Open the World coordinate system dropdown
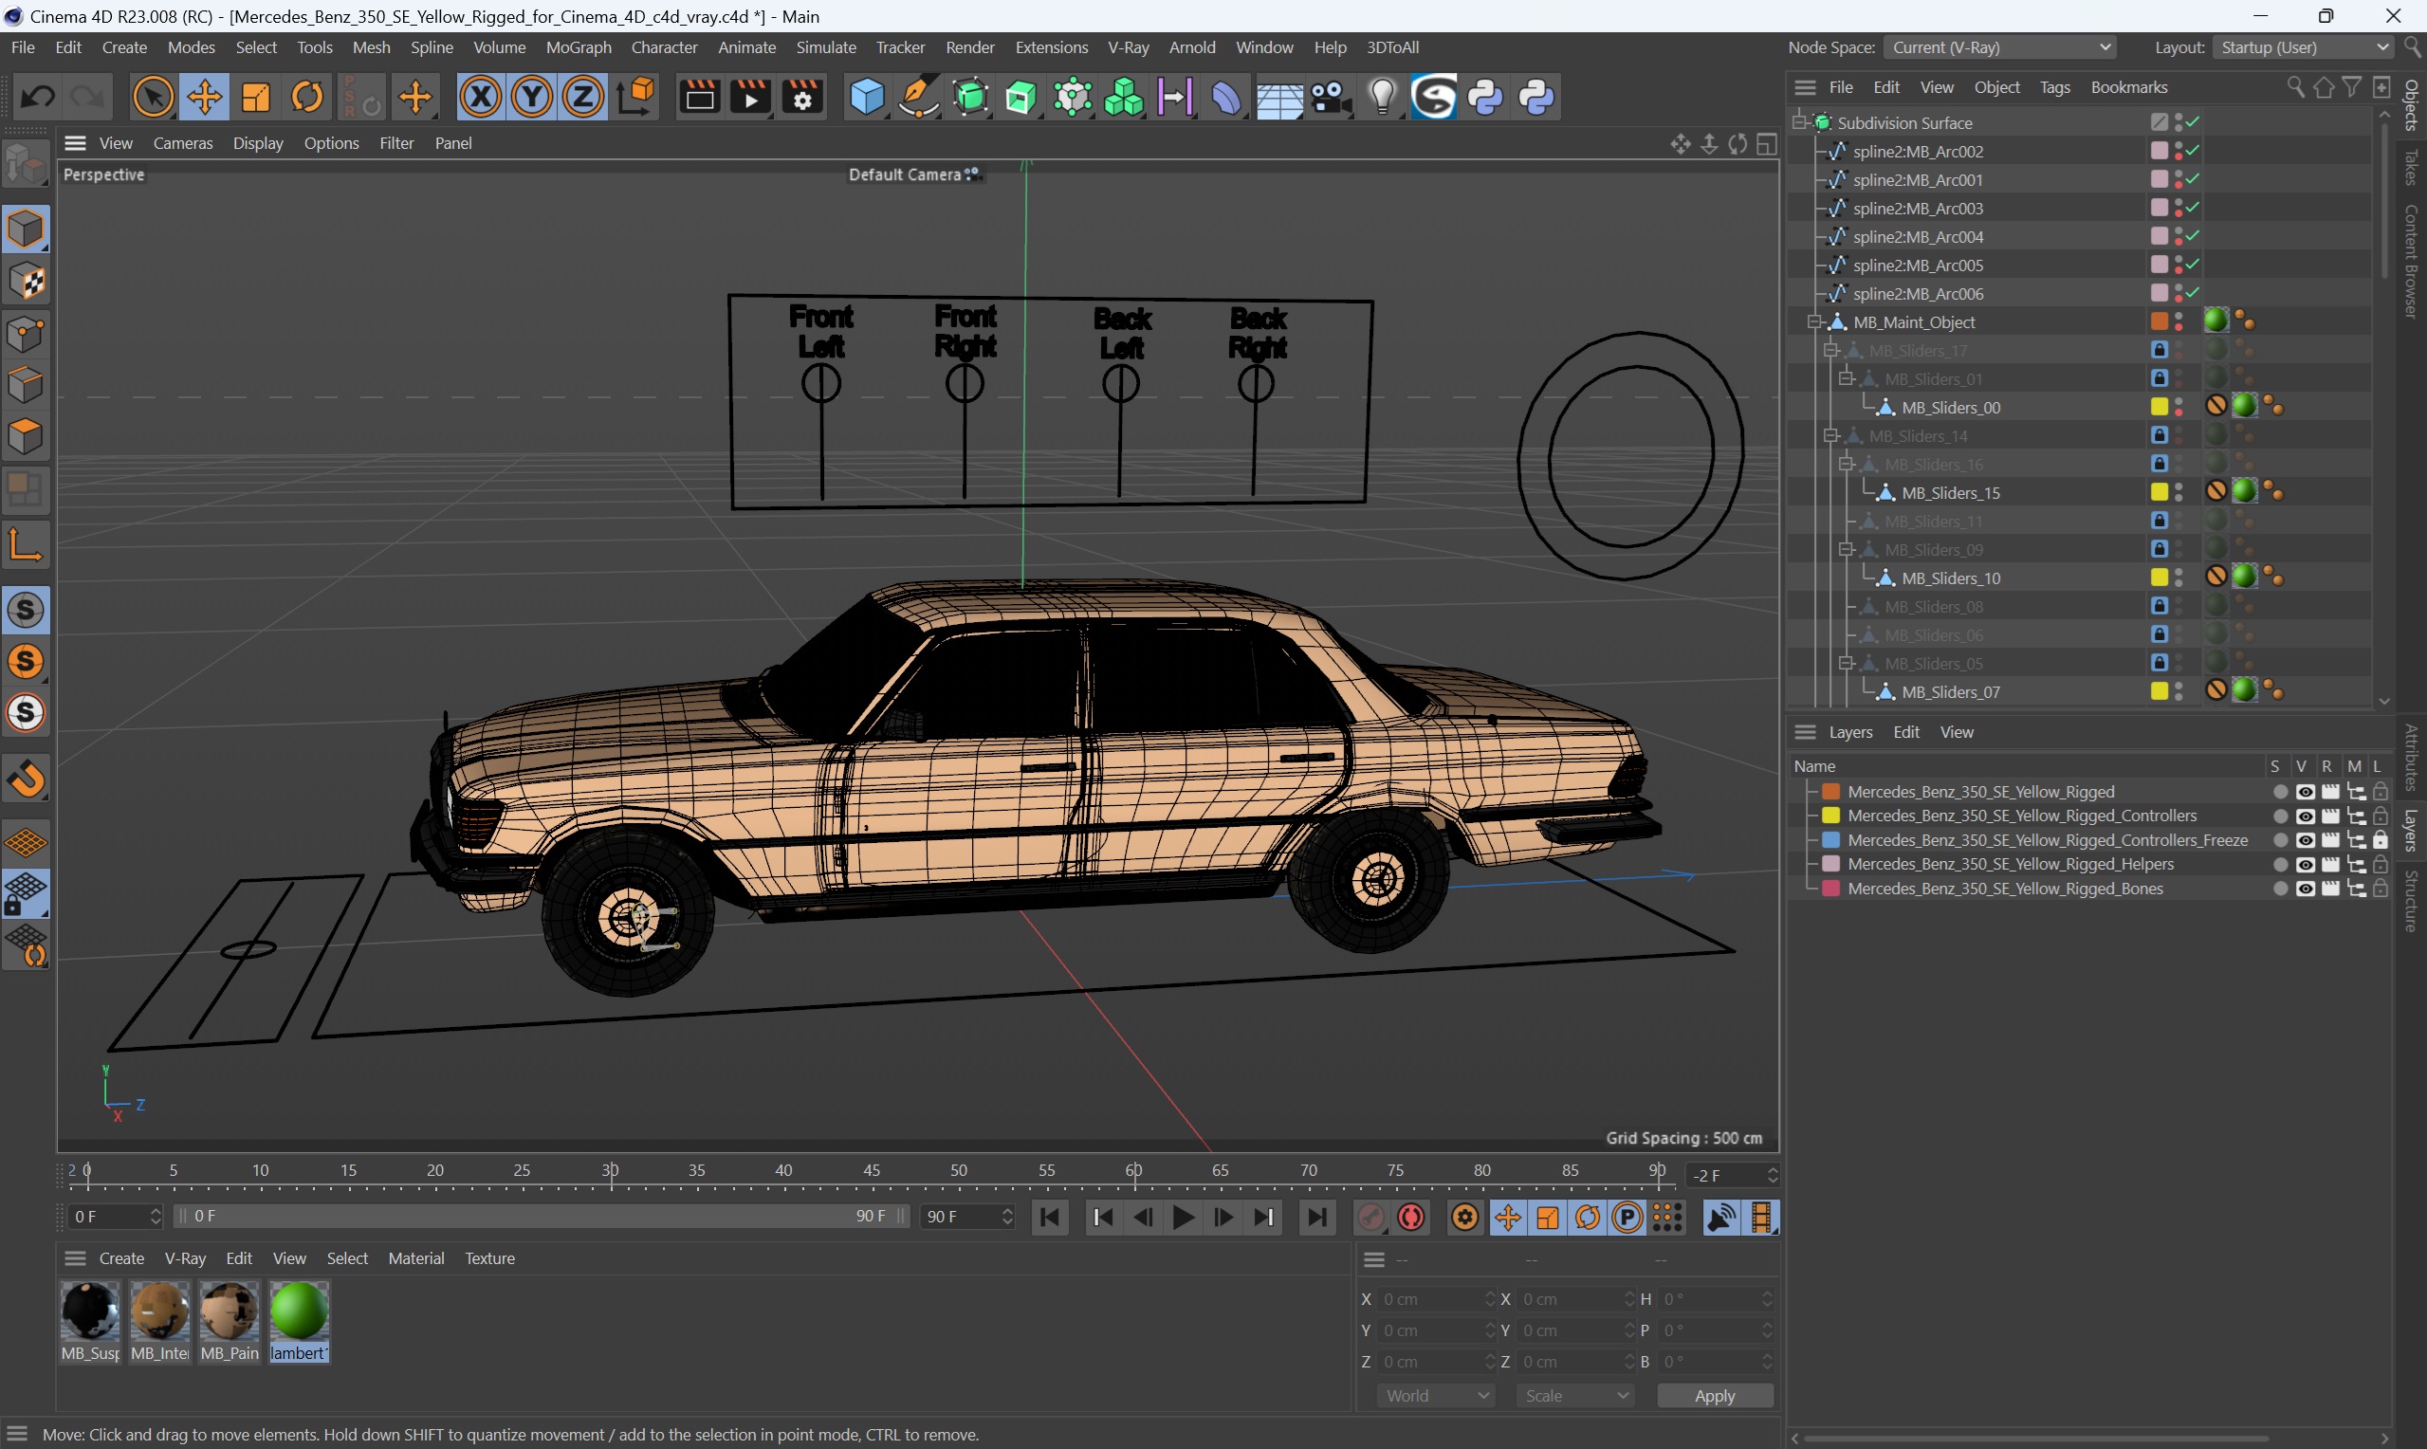 pyautogui.click(x=1436, y=1395)
